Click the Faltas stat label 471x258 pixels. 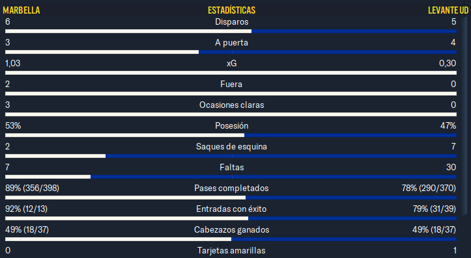(232, 167)
